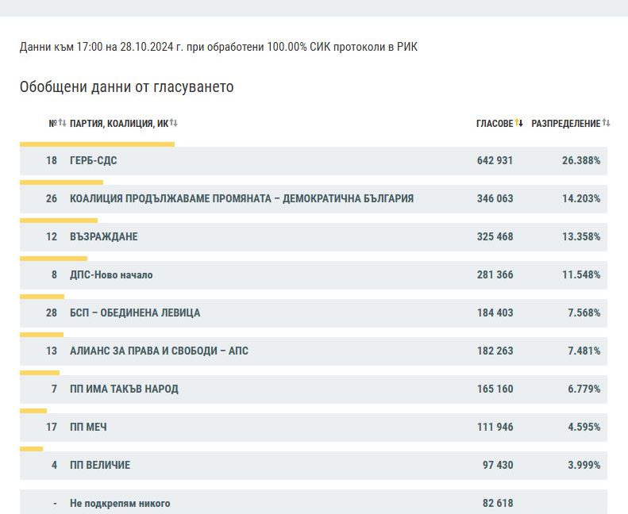This screenshot has width=628, height=514.
Task: Click the sort icon beside ГЛАСОВЕ
Action: [519, 123]
